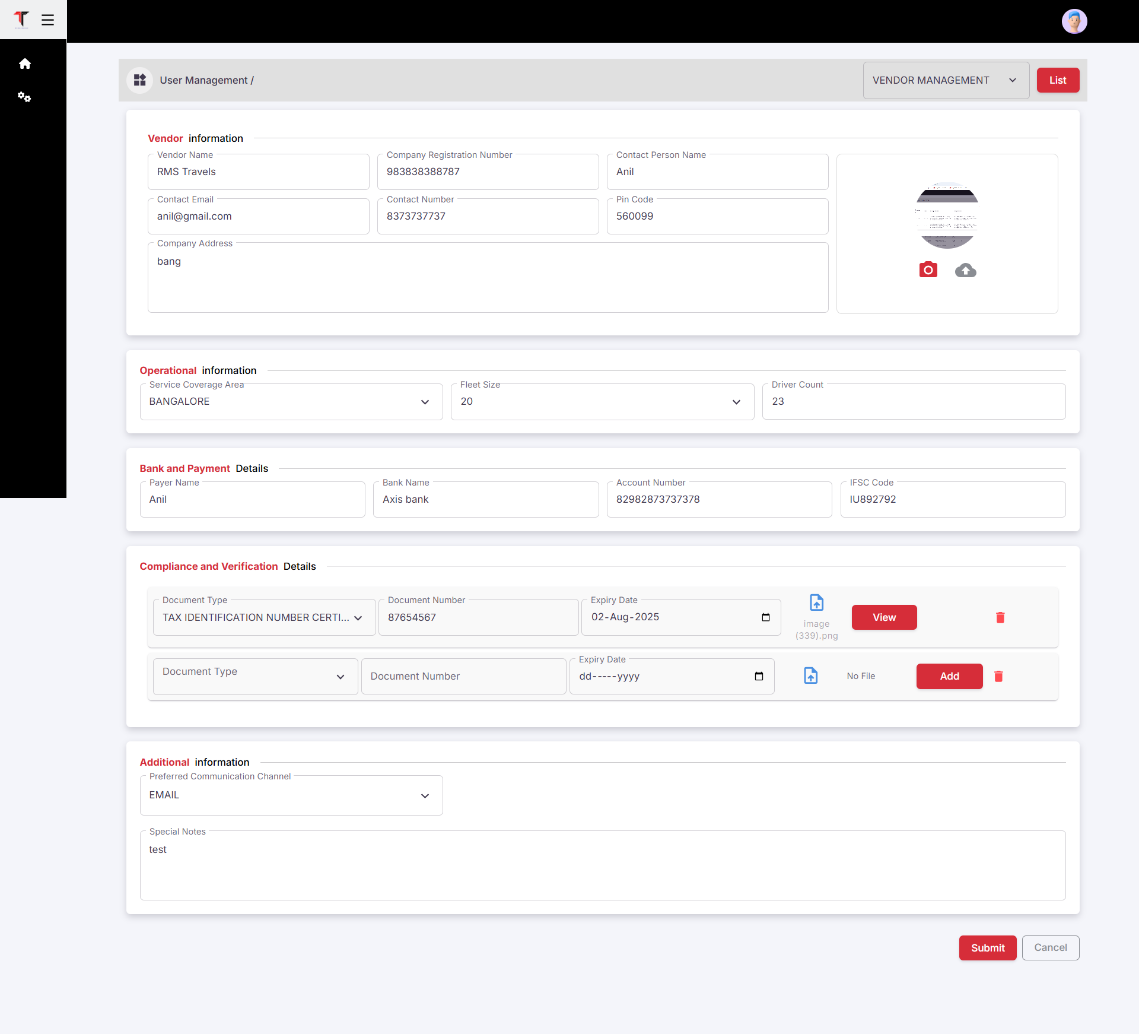Click into the Special Notes field
The width and height of the screenshot is (1139, 1034).
click(602, 867)
